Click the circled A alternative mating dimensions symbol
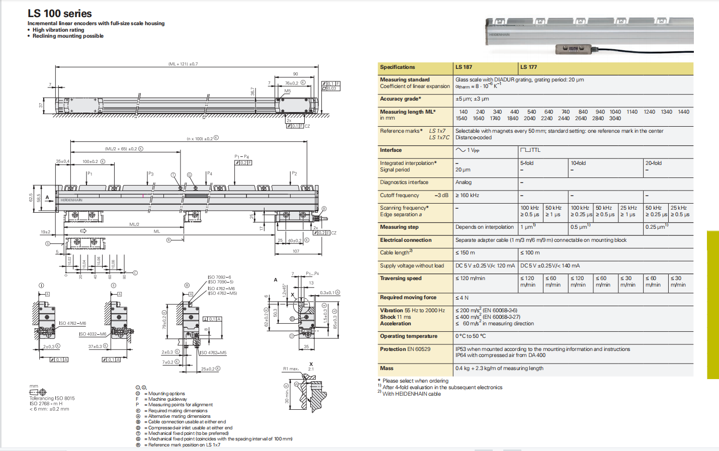This screenshot has height=451, width=719. click(138, 416)
